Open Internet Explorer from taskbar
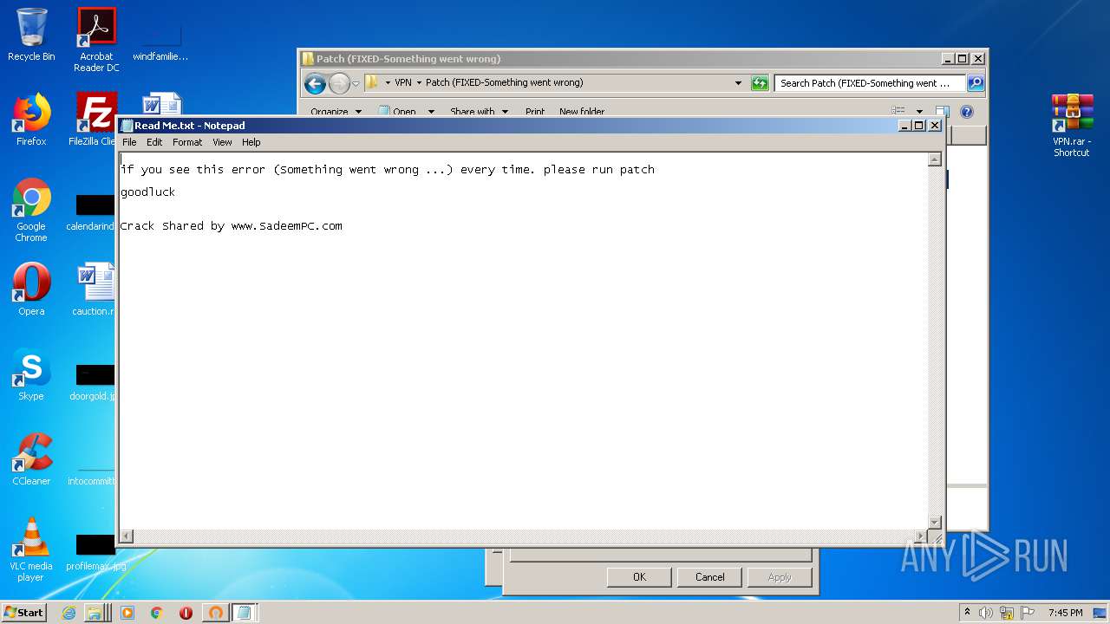The image size is (1110, 624). coord(69,613)
